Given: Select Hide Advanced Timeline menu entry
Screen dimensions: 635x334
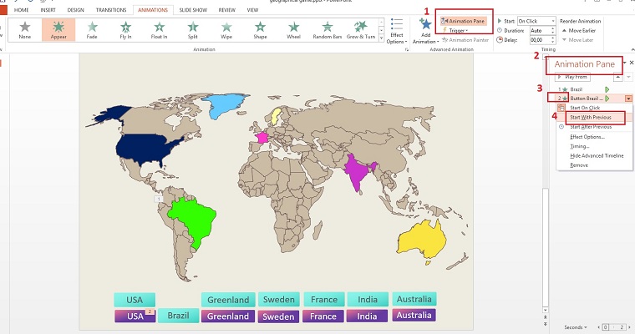Looking at the screenshot, I should click(597, 155).
